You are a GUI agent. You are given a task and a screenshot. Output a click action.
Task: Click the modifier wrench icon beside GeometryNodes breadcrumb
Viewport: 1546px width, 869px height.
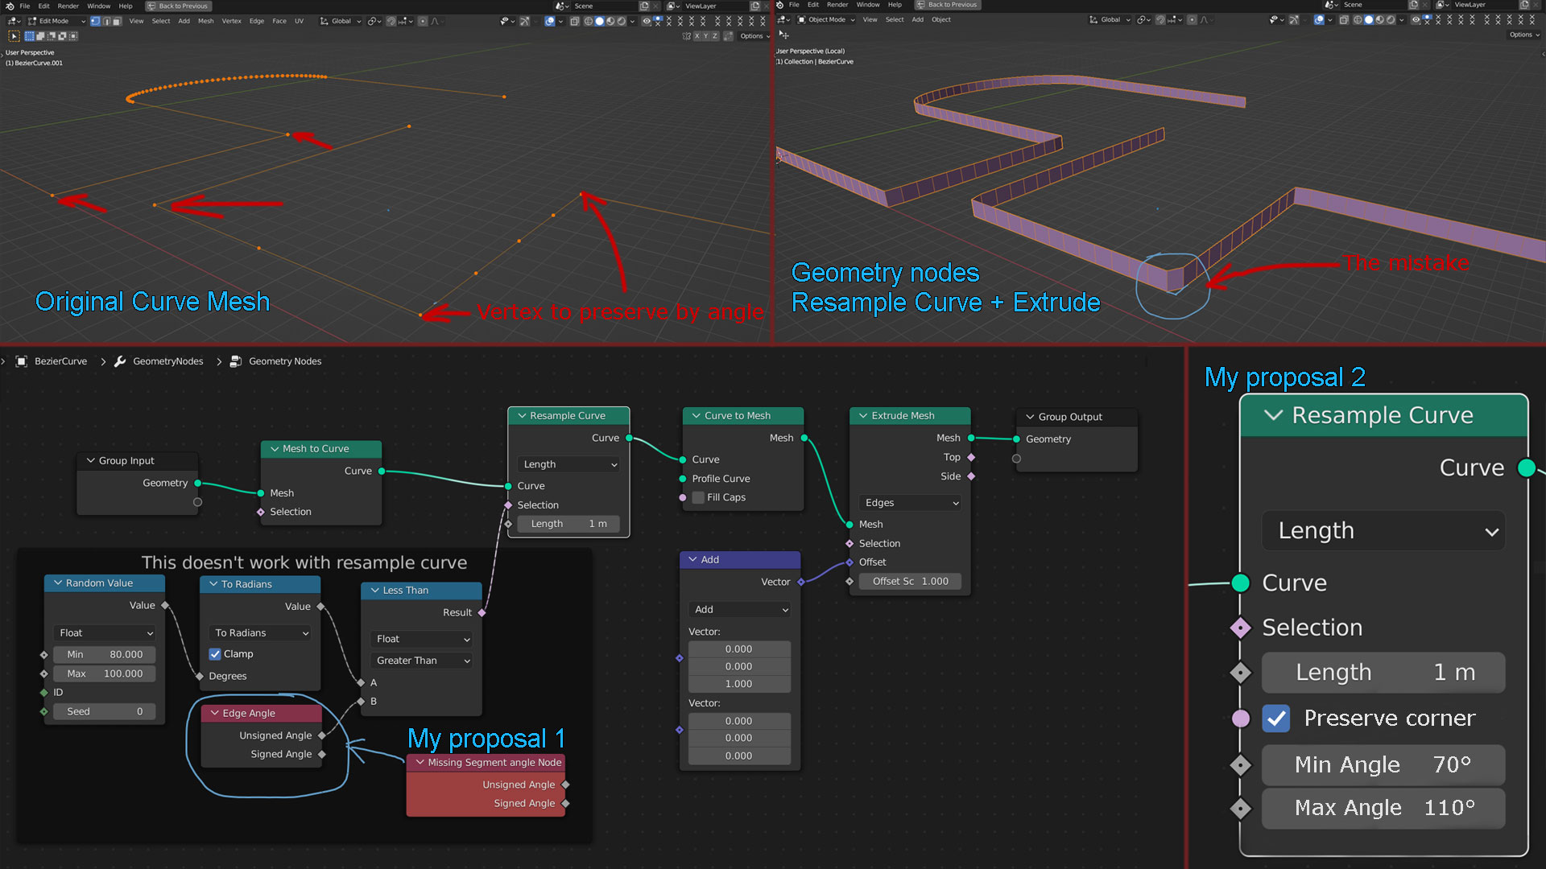pyautogui.click(x=120, y=361)
